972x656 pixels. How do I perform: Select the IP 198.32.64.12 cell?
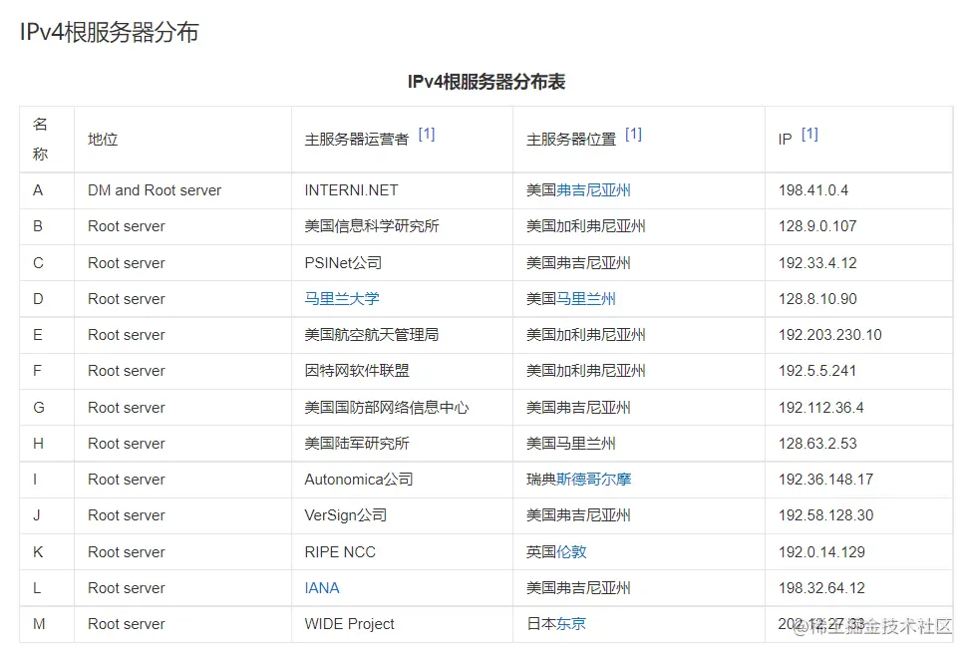(x=858, y=588)
